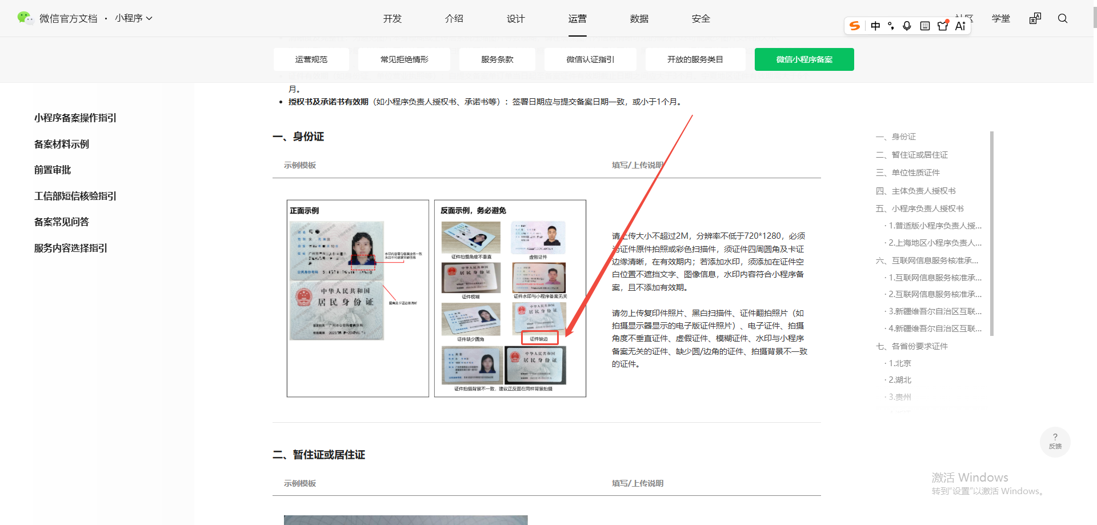Select the 微信小程序备案 tab
This screenshot has height=525, width=1097.
point(804,59)
